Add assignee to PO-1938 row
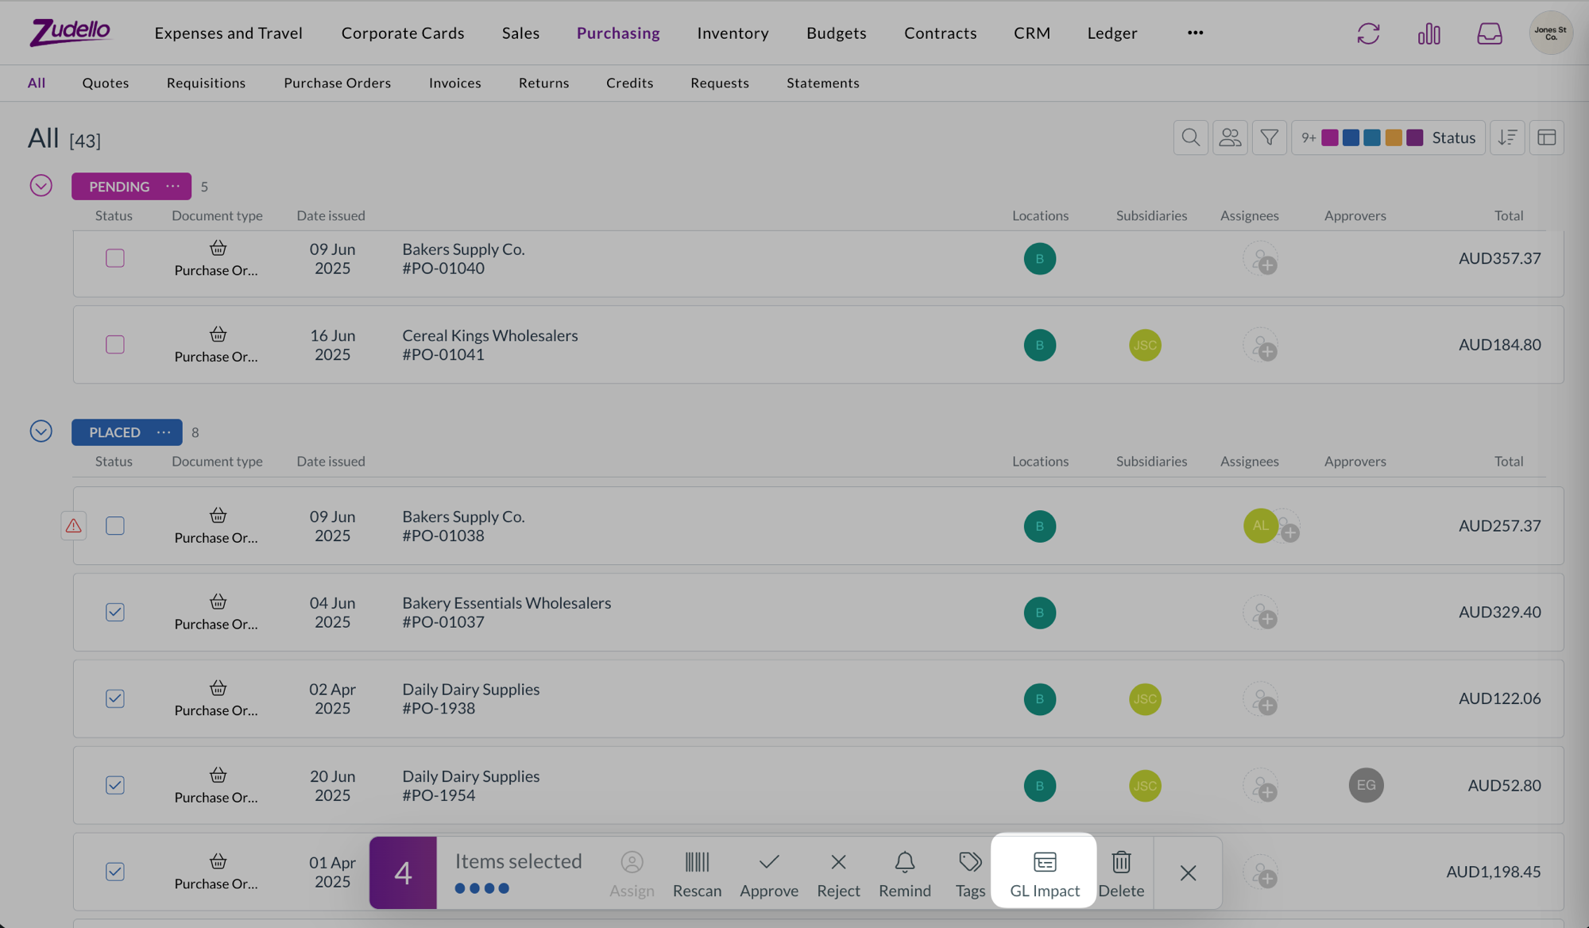 pyautogui.click(x=1261, y=699)
